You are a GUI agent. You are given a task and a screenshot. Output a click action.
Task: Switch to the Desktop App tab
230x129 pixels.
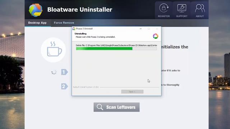(37, 23)
